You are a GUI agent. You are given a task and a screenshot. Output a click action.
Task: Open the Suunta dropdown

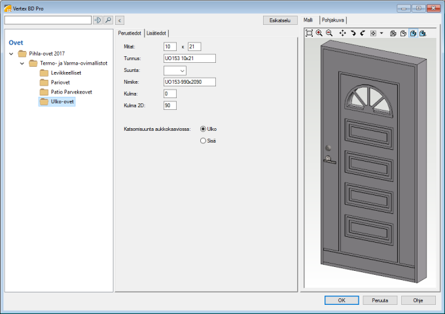(x=175, y=70)
